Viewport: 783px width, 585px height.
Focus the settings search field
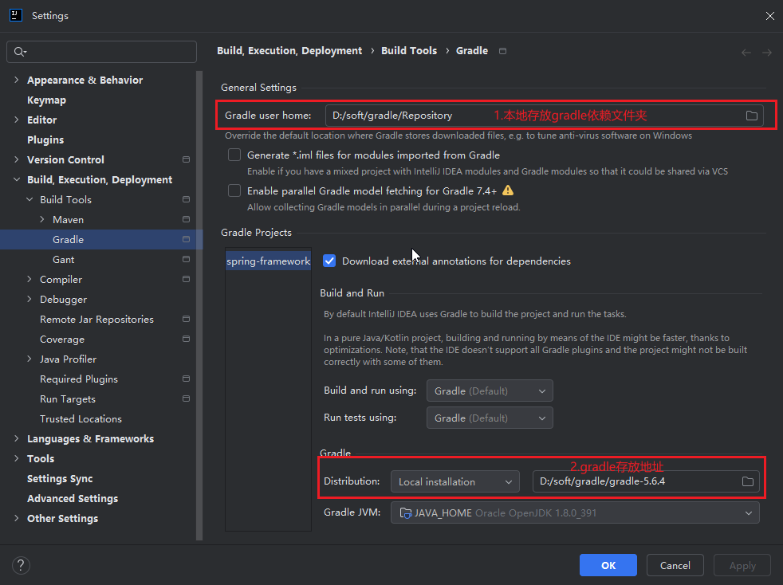(101, 52)
